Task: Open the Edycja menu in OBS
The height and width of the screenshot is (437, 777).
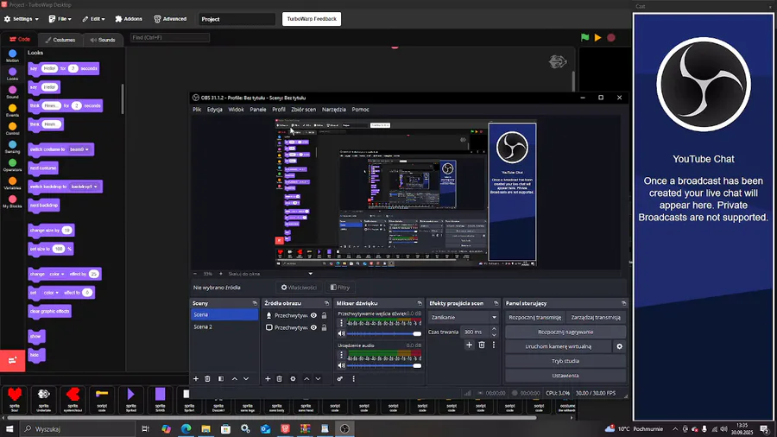Action: (x=215, y=110)
